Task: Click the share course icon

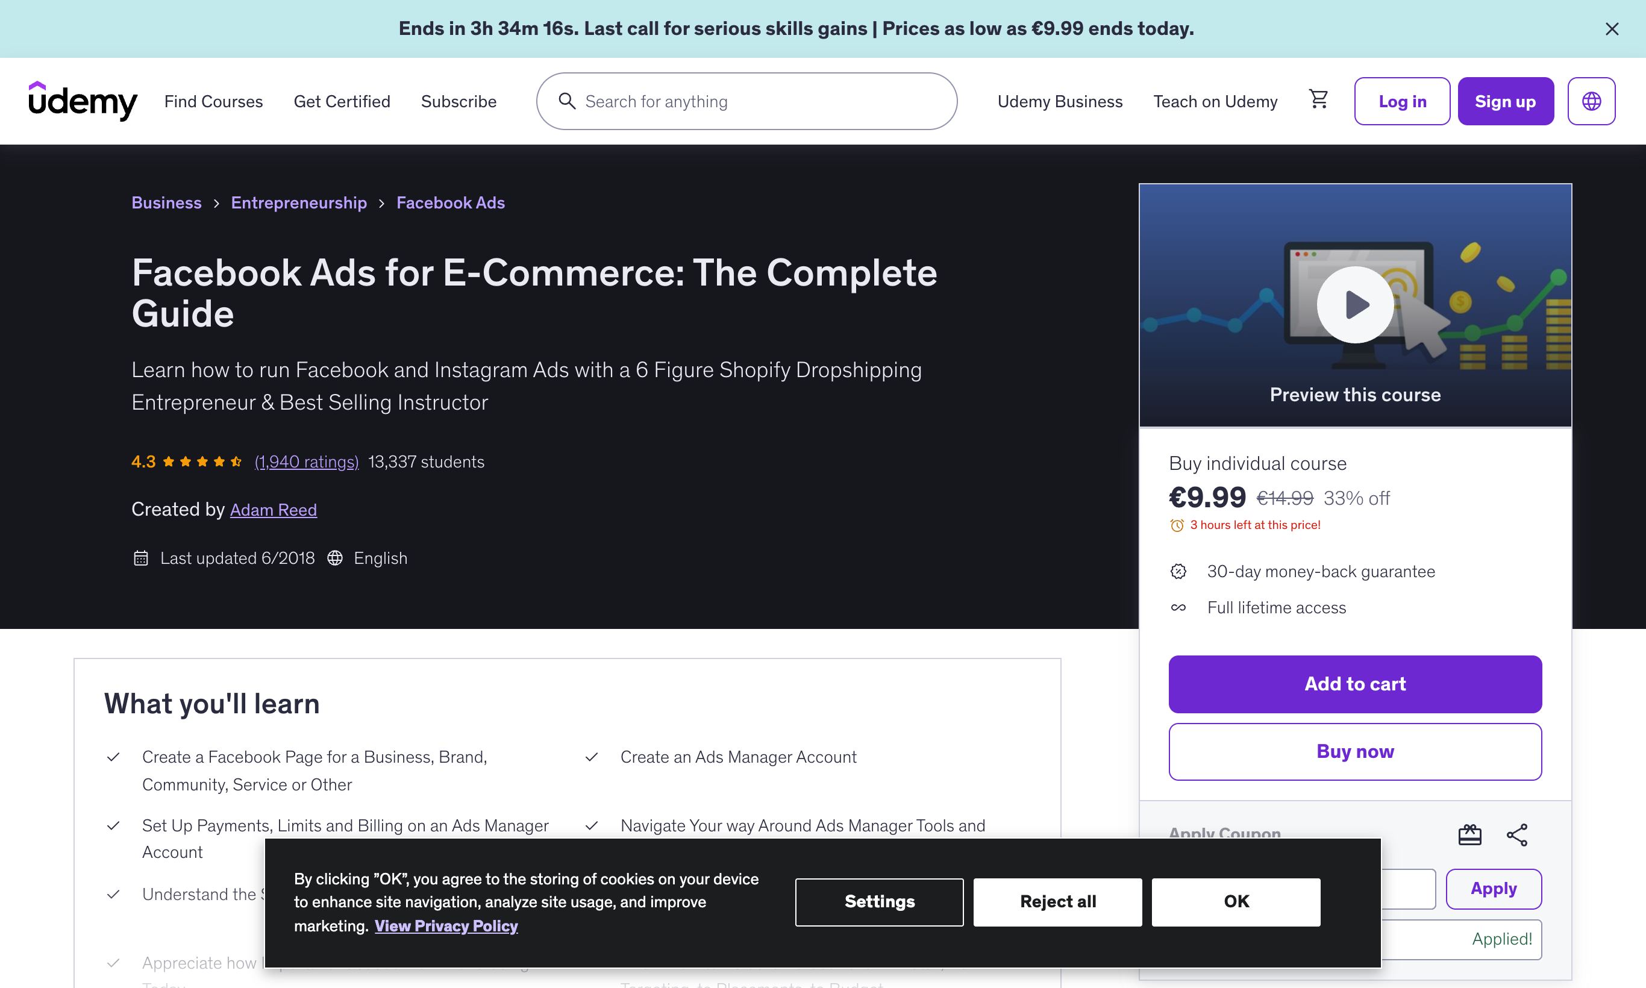Action: click(x=1518, y=835)
